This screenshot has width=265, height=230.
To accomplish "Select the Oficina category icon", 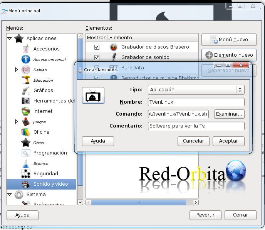I will (26, 132).
